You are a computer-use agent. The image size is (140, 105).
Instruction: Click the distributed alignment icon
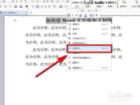(x=49, y=6)
